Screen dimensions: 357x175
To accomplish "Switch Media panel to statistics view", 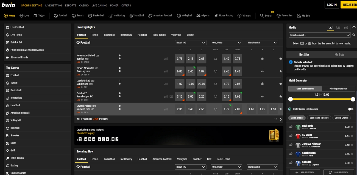I will click(346, 27).
